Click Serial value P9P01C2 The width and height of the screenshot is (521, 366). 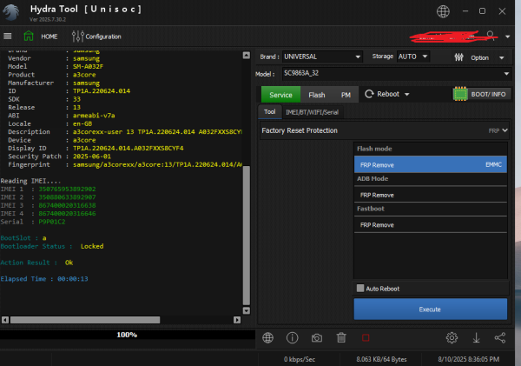tap(52, 222)
